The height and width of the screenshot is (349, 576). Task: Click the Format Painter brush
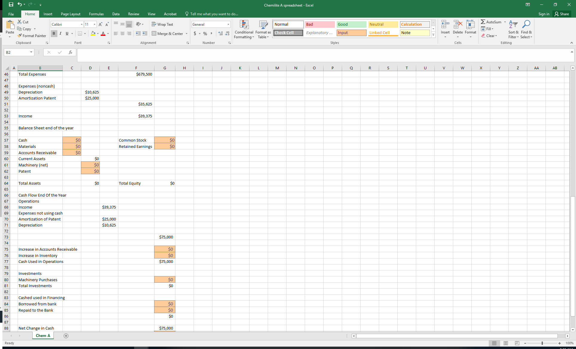[20, 36]
